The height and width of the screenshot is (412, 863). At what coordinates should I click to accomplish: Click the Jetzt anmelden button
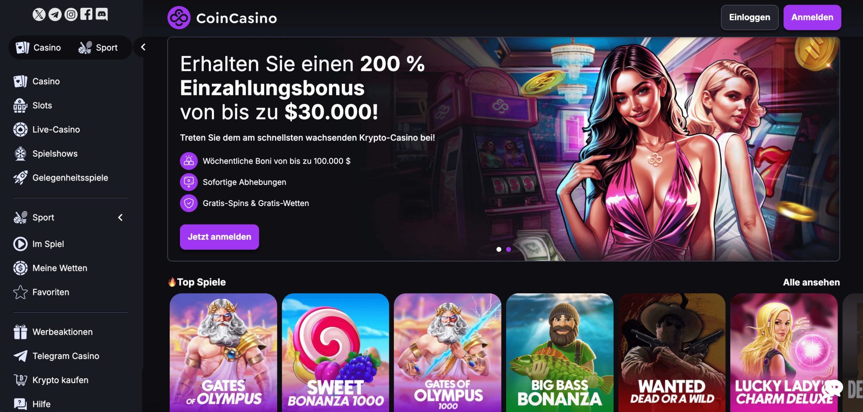[x=219, y=237]
